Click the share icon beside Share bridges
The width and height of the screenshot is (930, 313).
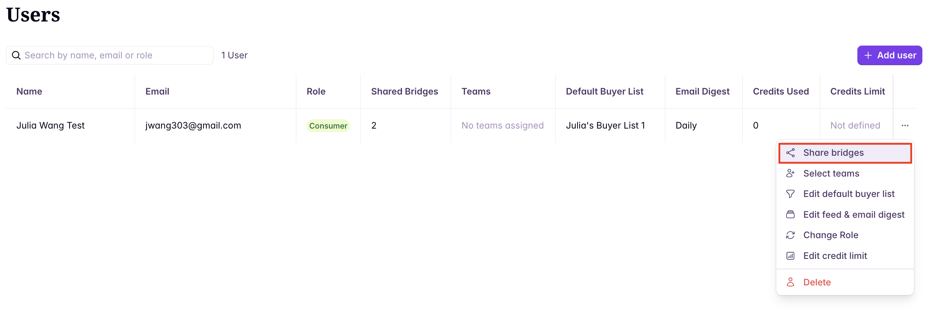coord(791,153)
